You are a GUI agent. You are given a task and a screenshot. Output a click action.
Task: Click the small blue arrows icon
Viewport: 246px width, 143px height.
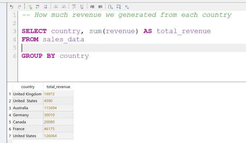point(127,7)
